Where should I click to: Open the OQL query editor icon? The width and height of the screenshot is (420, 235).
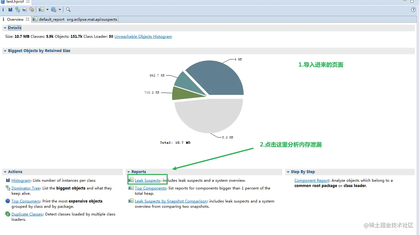[x=24, y=10]
